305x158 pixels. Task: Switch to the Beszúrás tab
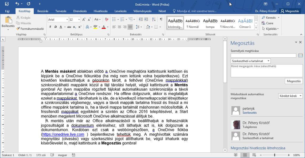(x=43, y=11)
